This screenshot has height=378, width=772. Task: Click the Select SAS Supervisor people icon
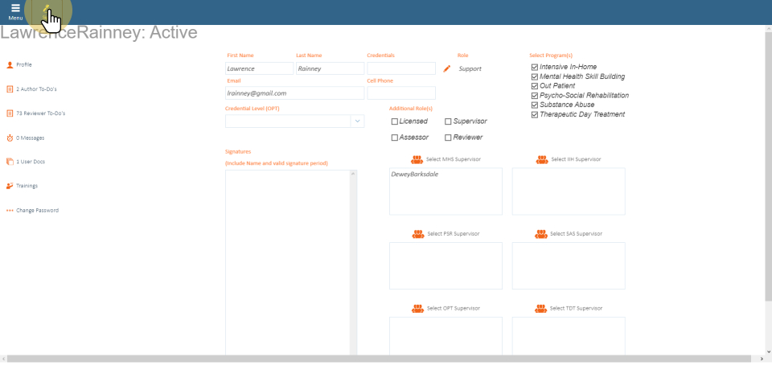point(542,234)
